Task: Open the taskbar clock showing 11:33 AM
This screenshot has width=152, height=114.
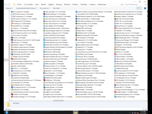Action: coord(143,112)
